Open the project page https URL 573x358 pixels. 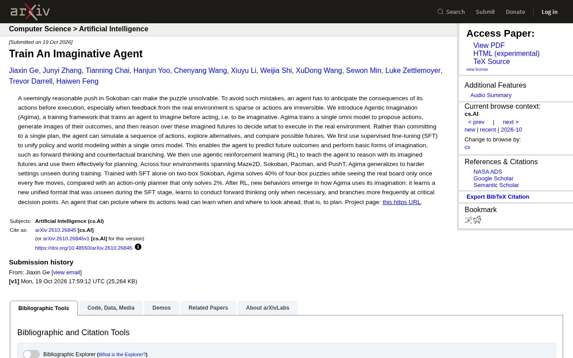402,202
